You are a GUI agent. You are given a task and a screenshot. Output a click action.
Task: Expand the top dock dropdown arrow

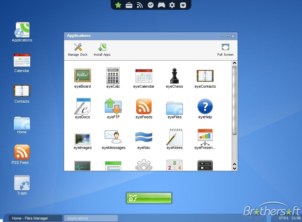pos(183,5)
